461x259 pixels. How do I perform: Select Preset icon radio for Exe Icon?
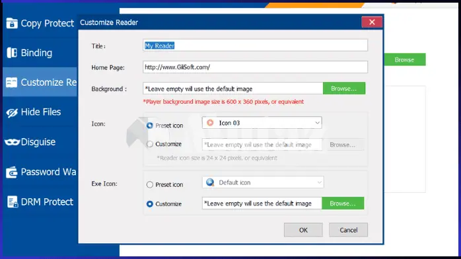[x=150, y=184]
